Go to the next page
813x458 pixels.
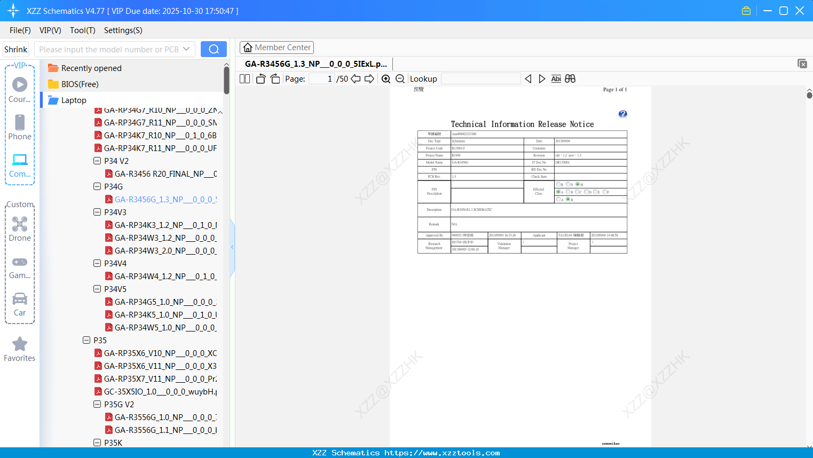pos(369,79)
